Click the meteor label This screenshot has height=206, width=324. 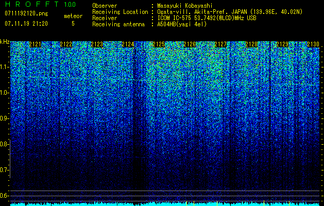[x=73, y=16]
